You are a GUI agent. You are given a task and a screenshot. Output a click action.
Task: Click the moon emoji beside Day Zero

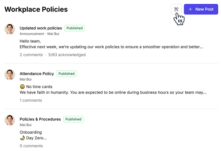(22, 138)
